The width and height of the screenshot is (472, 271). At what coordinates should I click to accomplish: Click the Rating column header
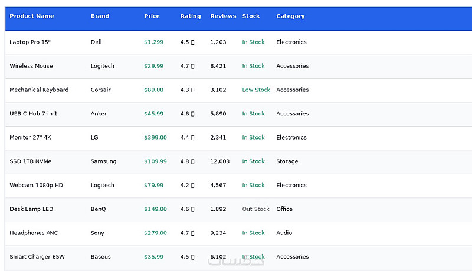[190, 16]
